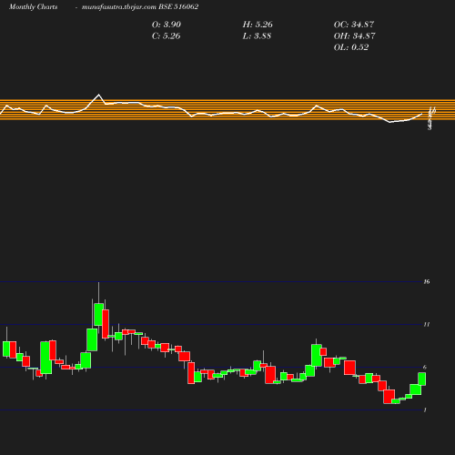455x455 pixels.
Task: Click the price axis label 16
Action: [427, 282]
